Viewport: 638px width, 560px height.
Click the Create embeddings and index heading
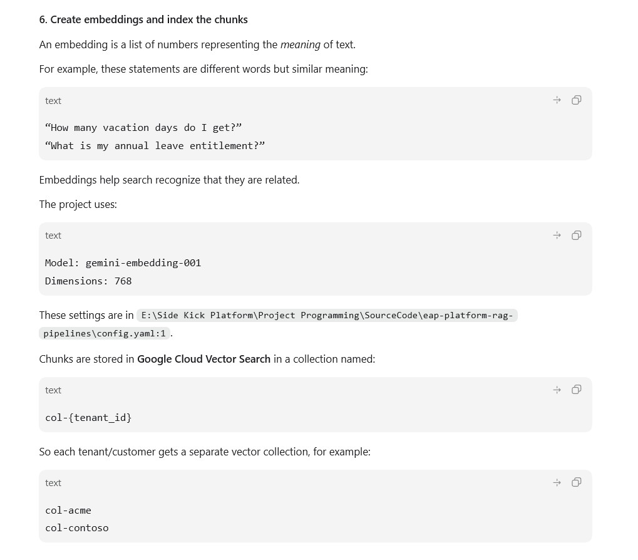click(143, 19)
